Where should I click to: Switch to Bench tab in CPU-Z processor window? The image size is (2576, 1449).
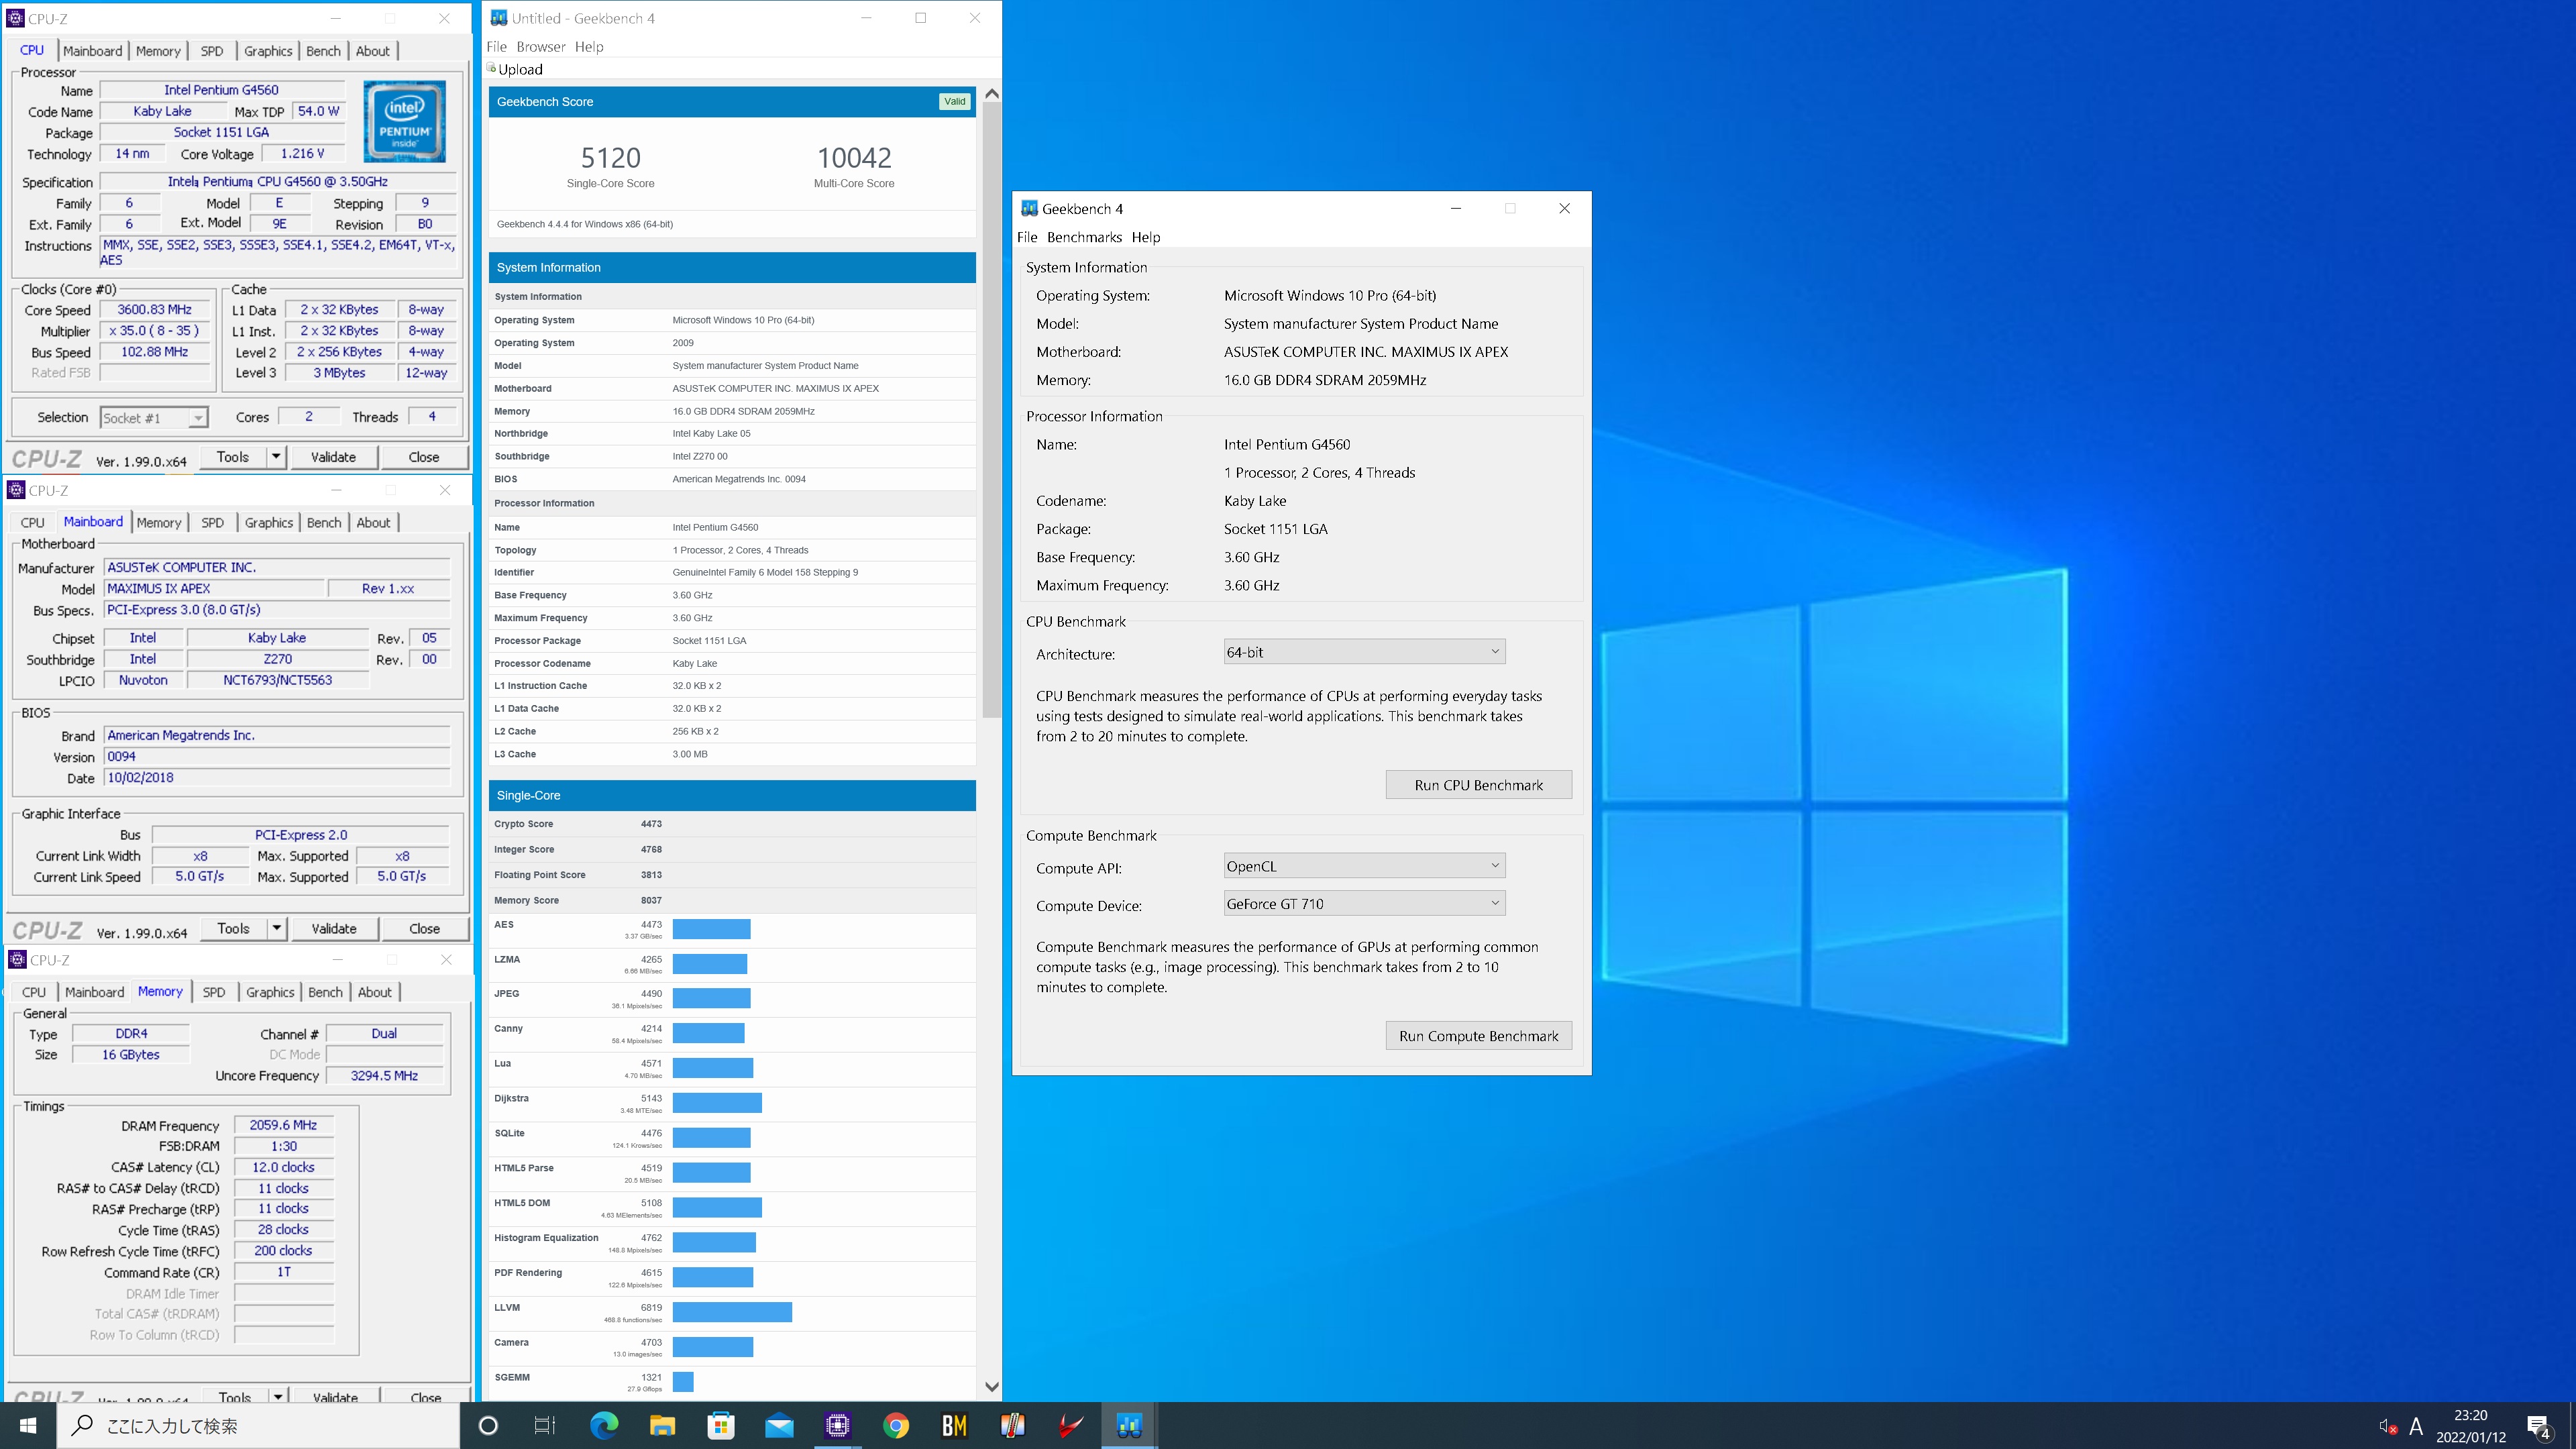click(x=323, y=51)
